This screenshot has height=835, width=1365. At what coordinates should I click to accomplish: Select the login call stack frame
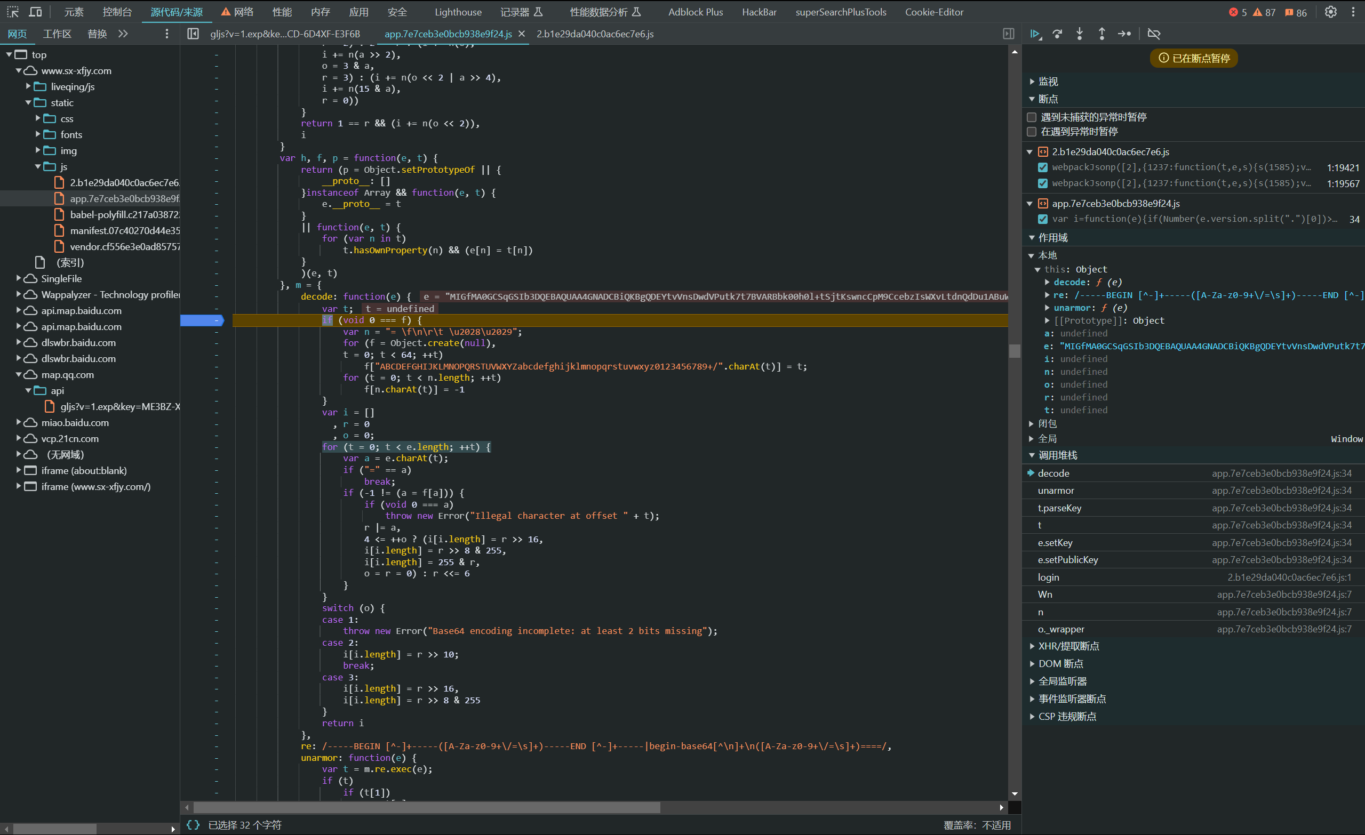(x=1194, y=577)
